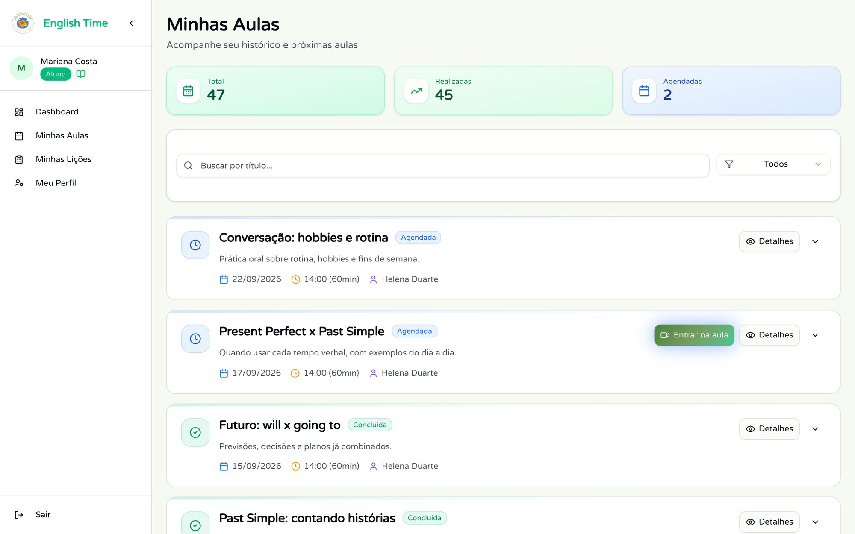Click the open book icon beside Aluno
The width and height of the screenshot is (855, 534).
[81, 74]
